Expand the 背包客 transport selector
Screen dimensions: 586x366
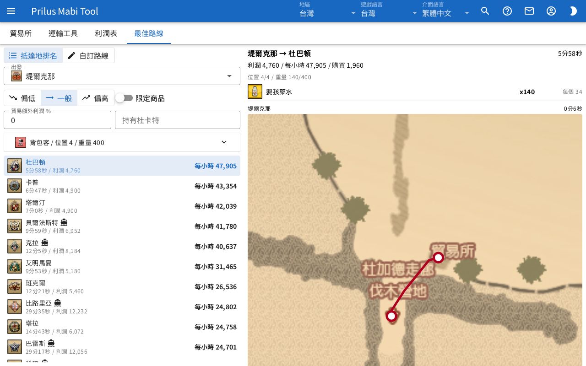(x=122, y=142)
